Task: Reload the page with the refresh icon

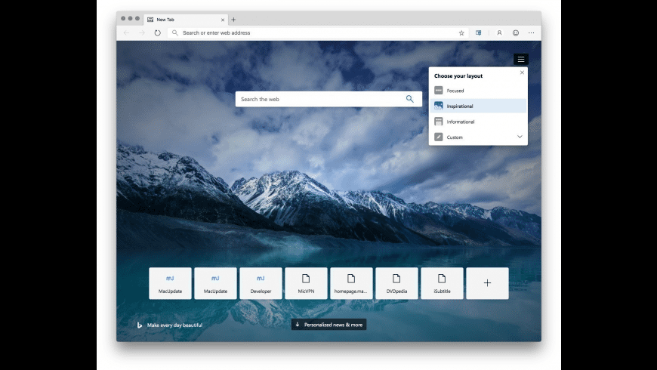Action: click(x=158, y=32)
